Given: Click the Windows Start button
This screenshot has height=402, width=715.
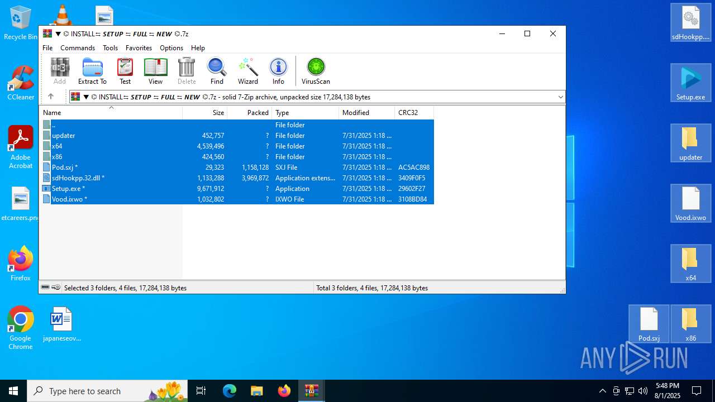Looking at the screenshot, I should 13,391.
